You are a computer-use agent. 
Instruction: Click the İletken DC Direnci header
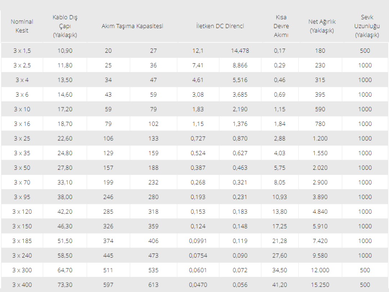[220, 26]
